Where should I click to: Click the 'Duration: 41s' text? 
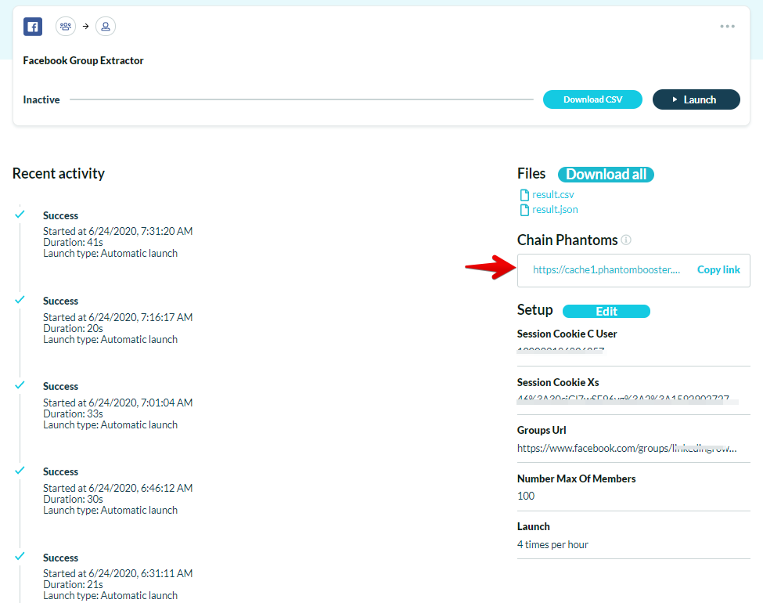(73, 242)
